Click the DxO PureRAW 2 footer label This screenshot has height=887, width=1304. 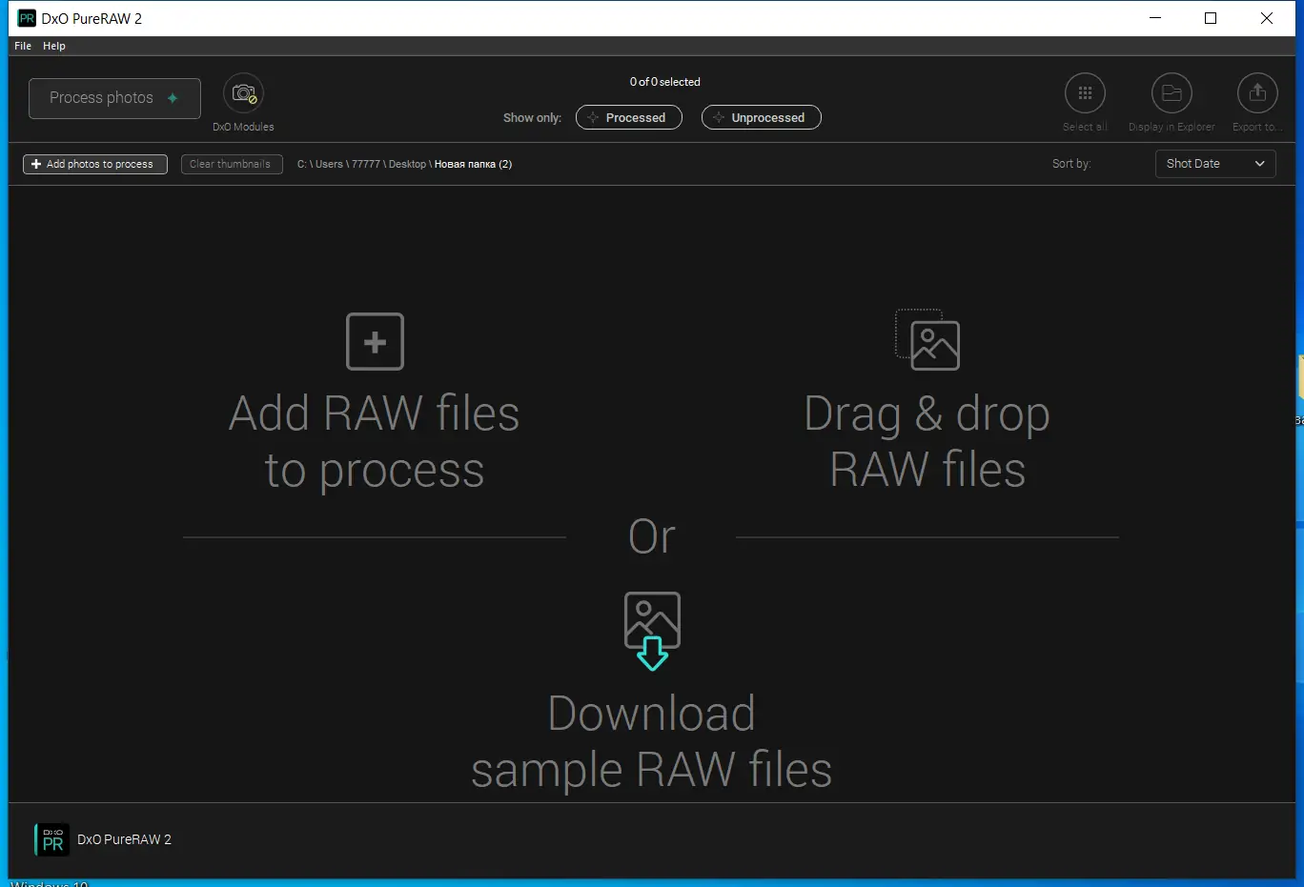pyautogui.click(x=124, y=839)
